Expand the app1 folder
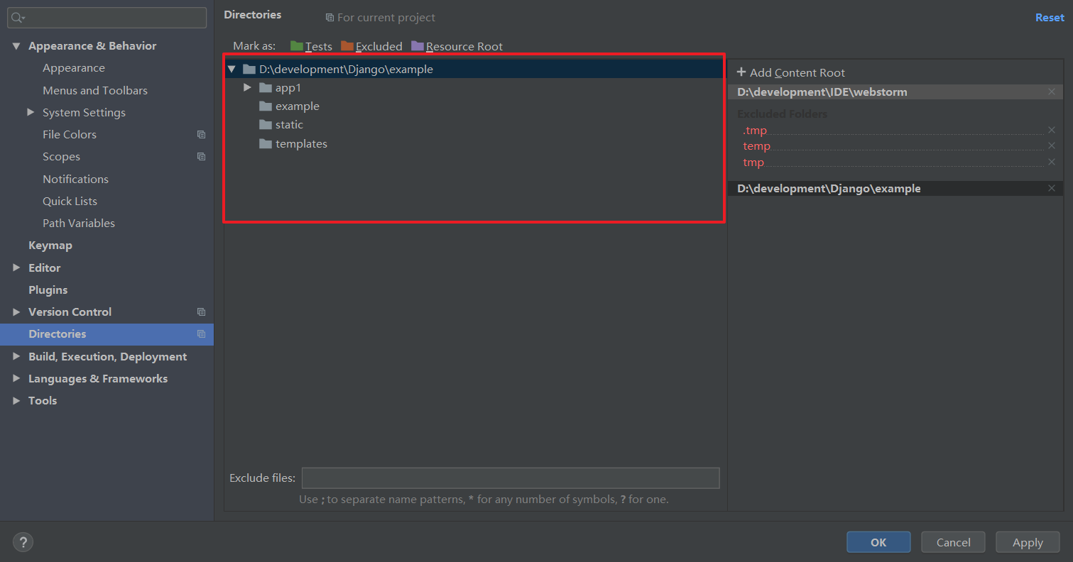 tap(247, 87)
